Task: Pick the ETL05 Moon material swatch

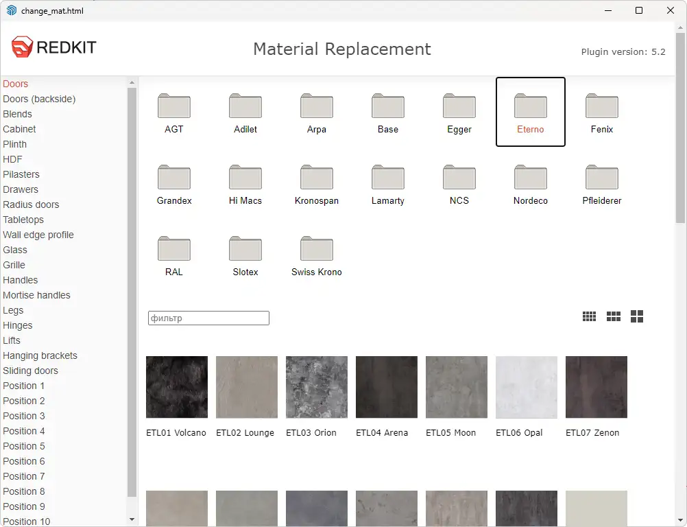Action: (x=456, y=387)
